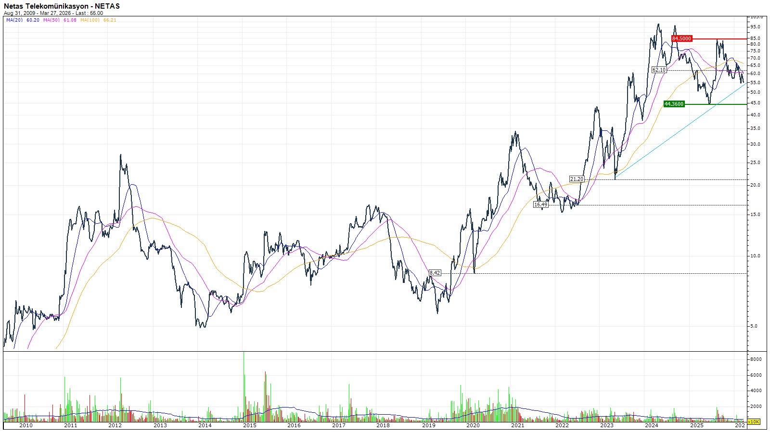Click the 2022 year label on time axis
The width and height of the screenshot is (770, 433).
(562, 425)
